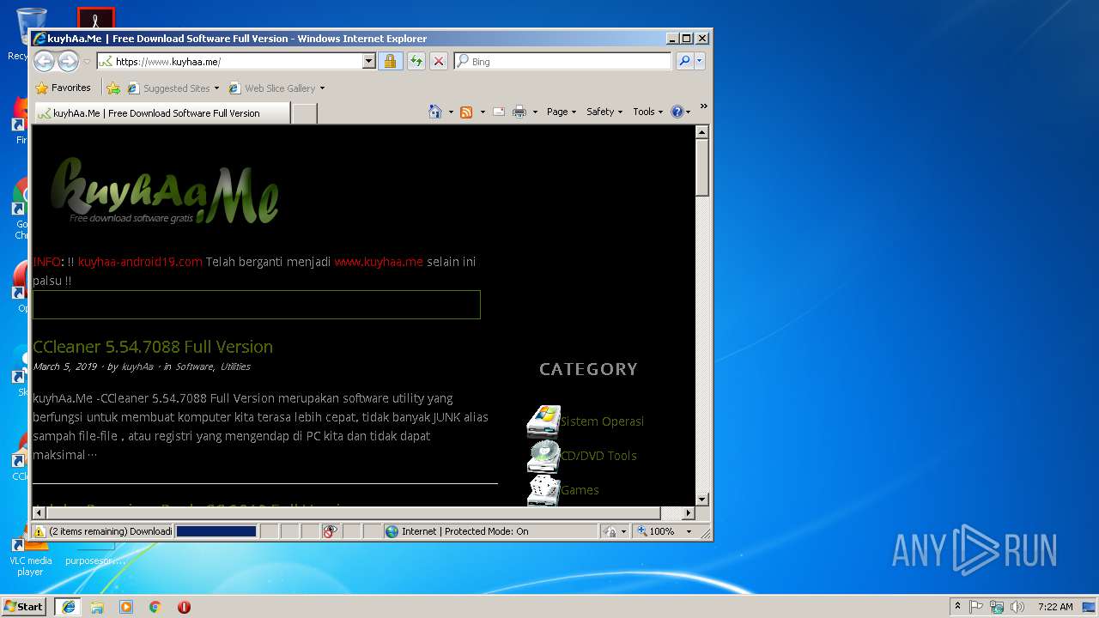Click the horizontal scrollbar left arrow

[39, 512]
